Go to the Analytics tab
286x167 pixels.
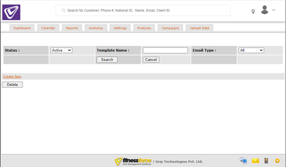[x=96, y=28]
